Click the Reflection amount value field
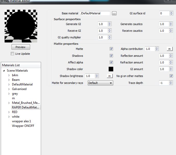The width and height of the screenshot is (176, 155). tap(164, 56)
